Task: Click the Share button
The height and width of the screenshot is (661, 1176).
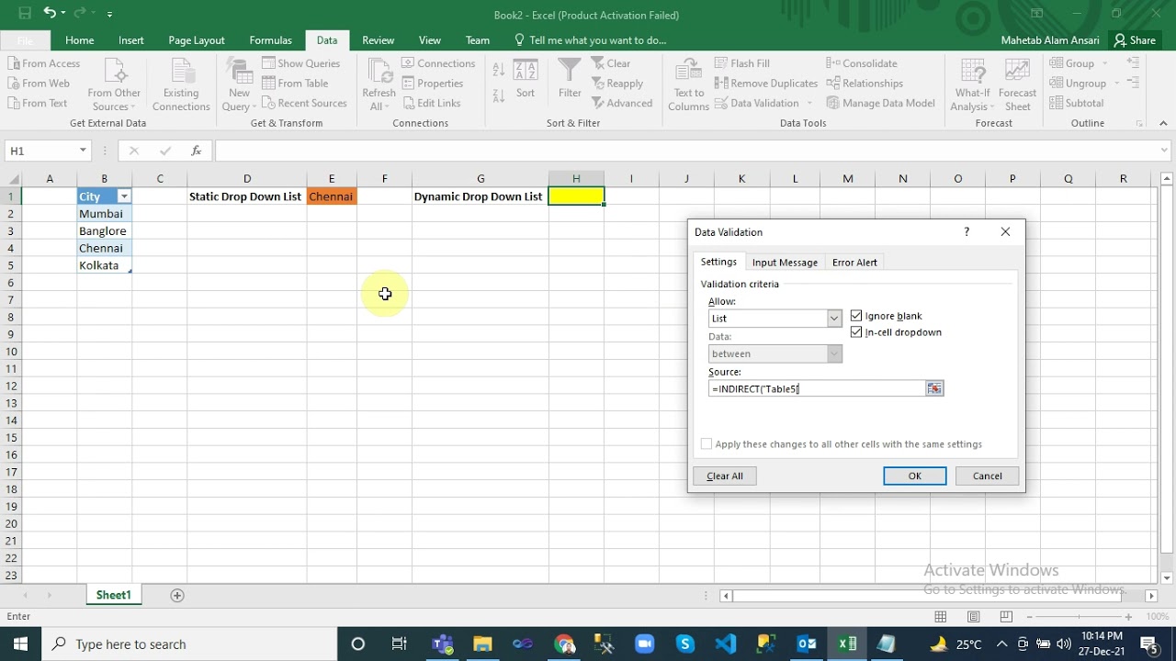Action: 1135,40
